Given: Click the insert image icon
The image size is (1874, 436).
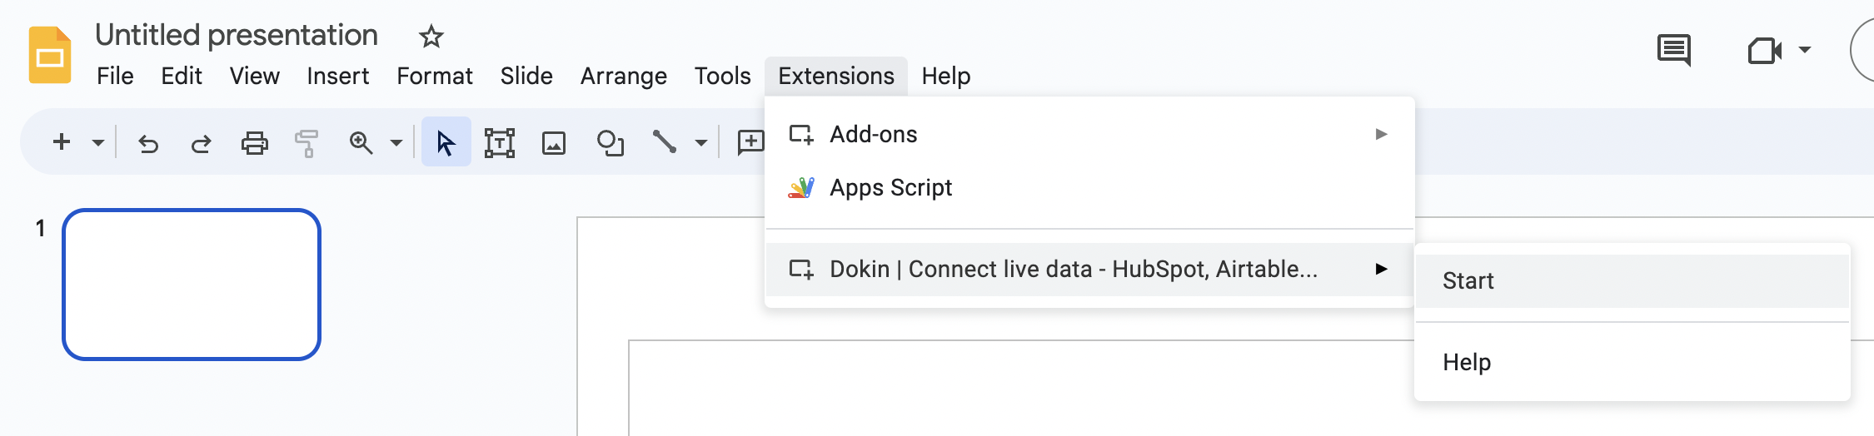Looking at the screenshot, I should (x=554, y=143).
